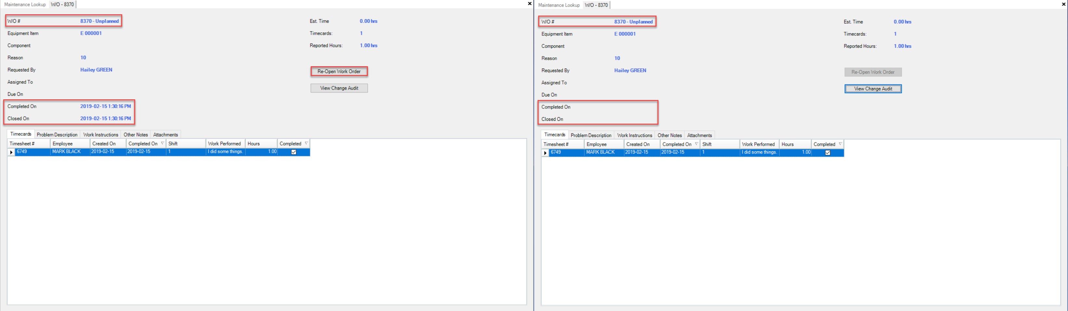Click Shift column header in right window

(x=720, y=144)
